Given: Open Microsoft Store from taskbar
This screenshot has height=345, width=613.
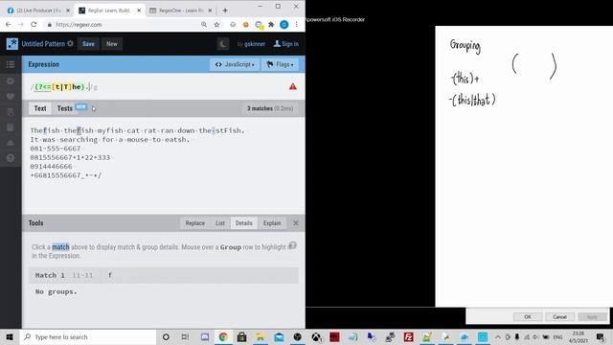Looking at the screenshot, I should coord(241,336).
